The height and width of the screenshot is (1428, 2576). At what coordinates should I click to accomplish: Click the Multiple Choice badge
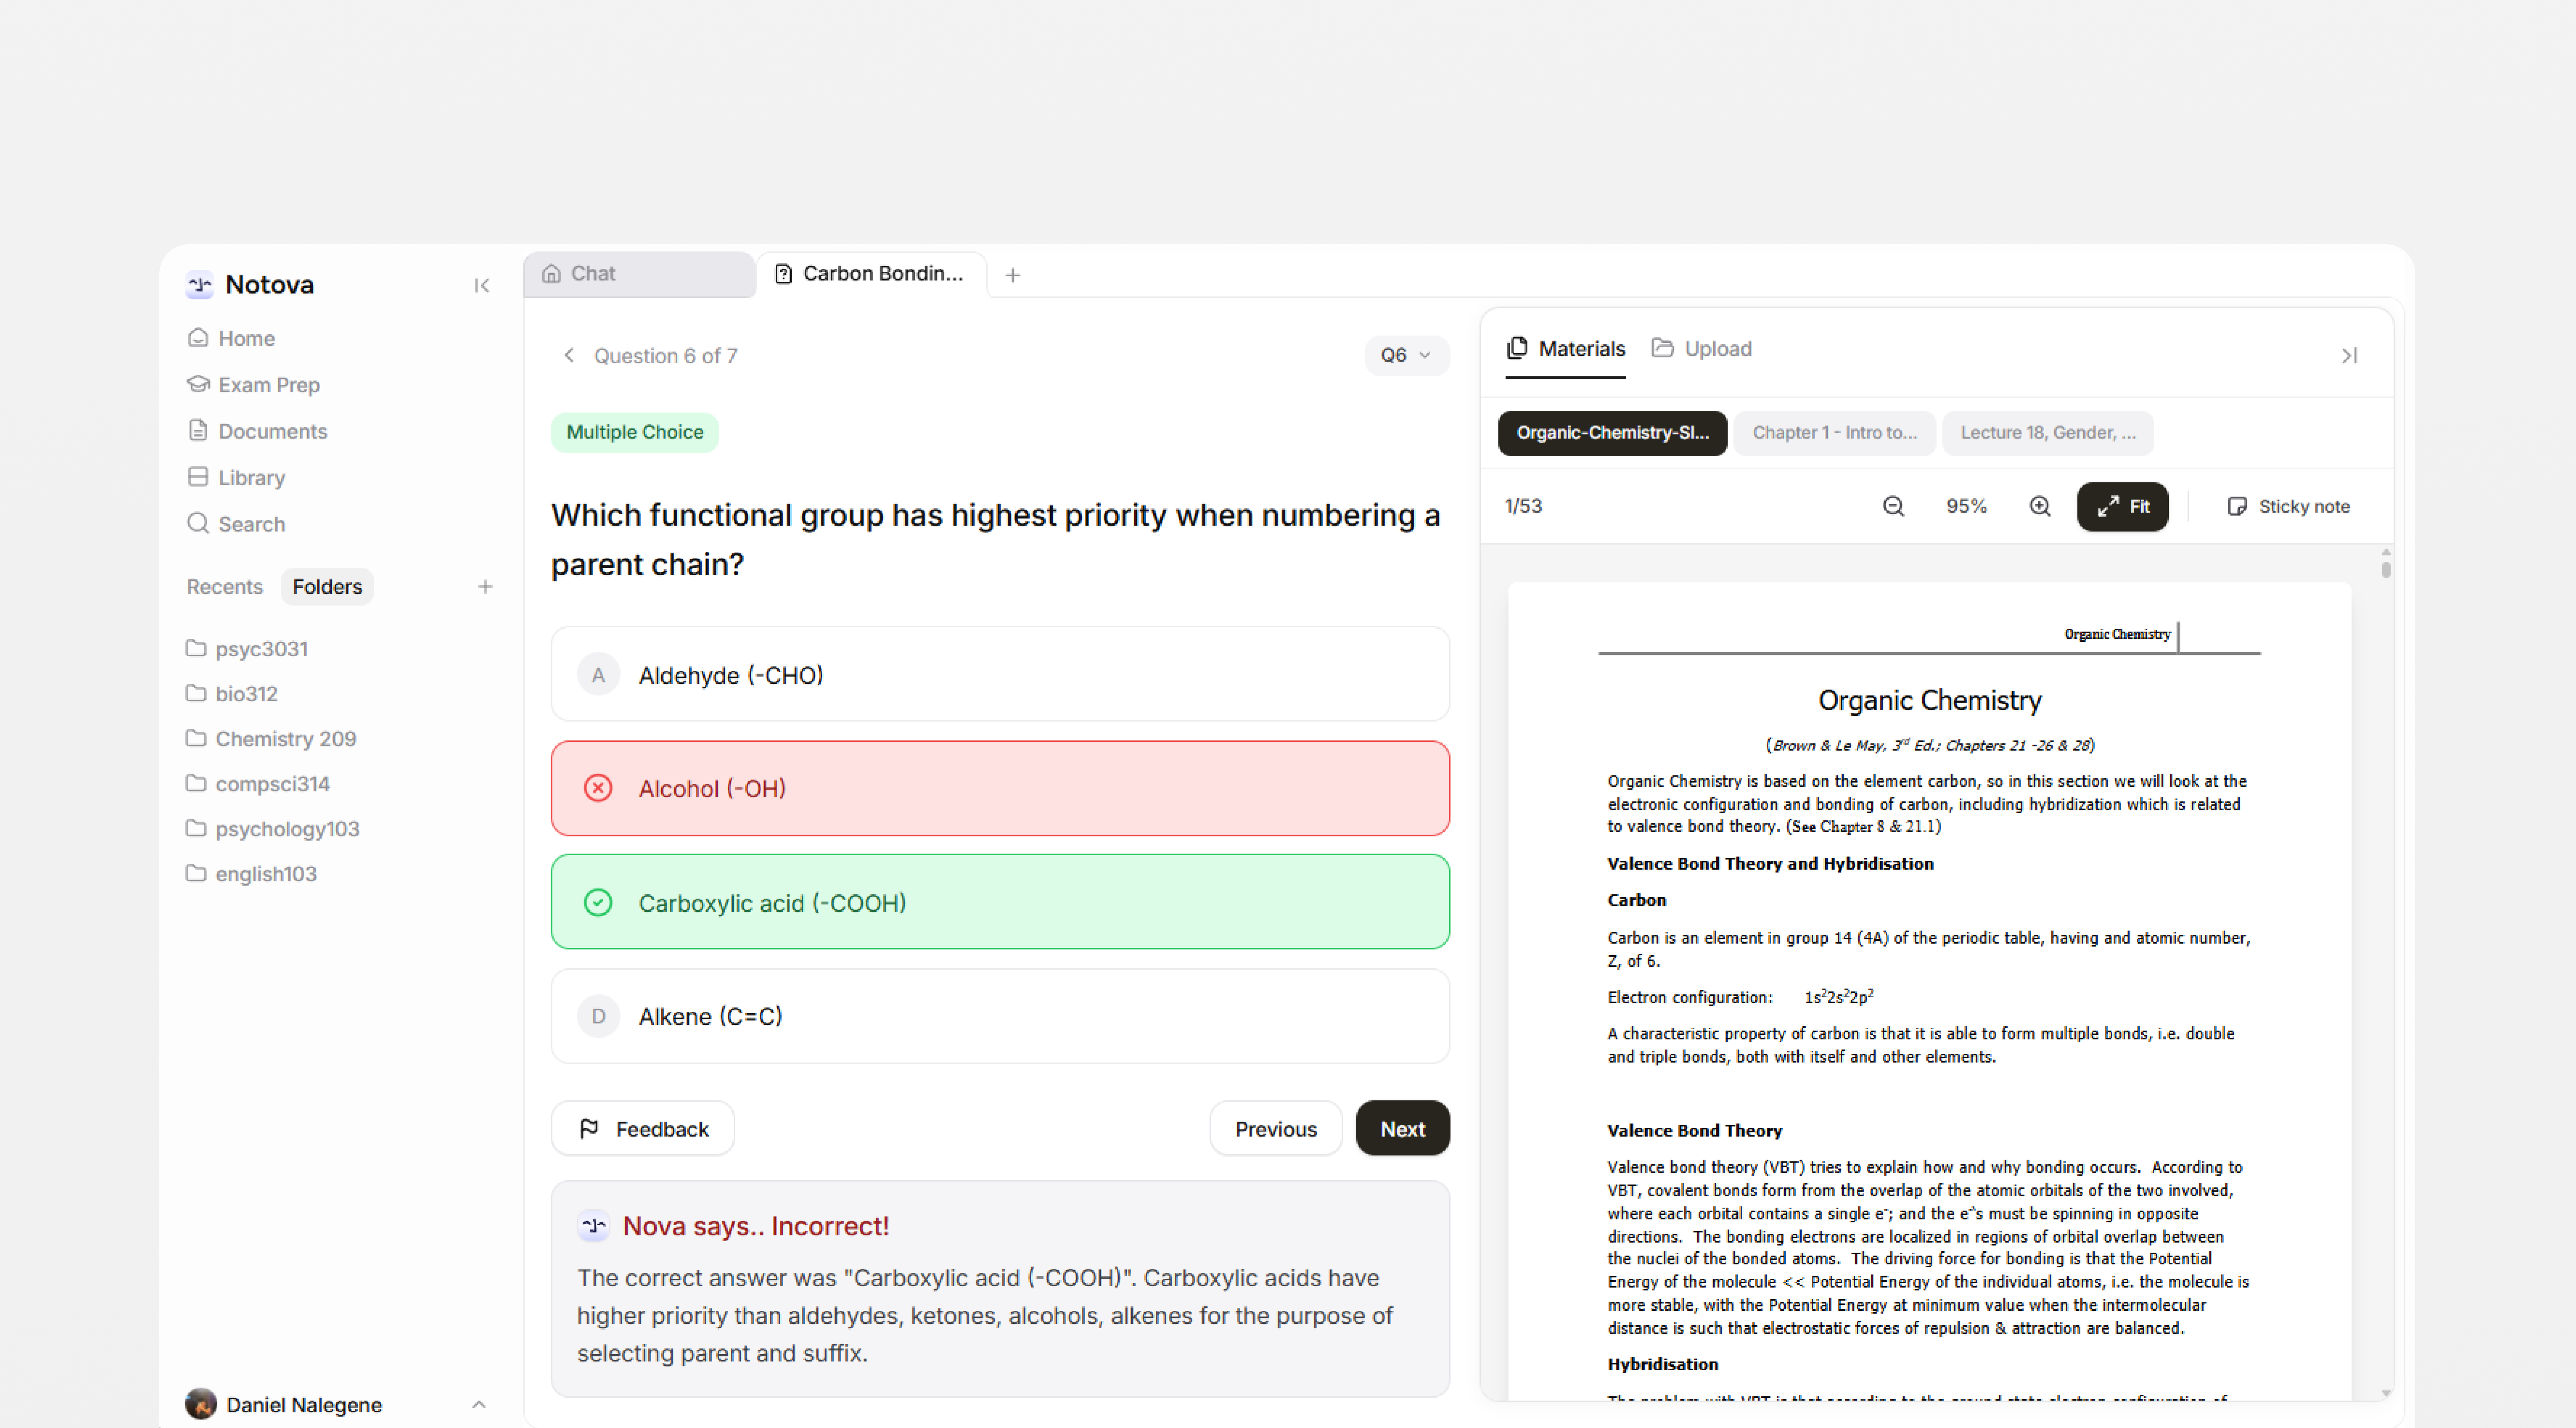(635, 433)
